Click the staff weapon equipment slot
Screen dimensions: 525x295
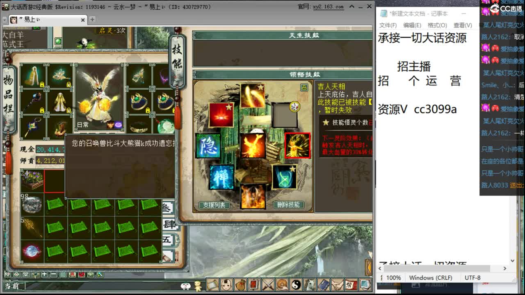coord(33,102)
